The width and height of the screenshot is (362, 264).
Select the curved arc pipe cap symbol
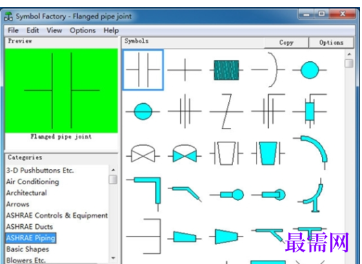268,69
